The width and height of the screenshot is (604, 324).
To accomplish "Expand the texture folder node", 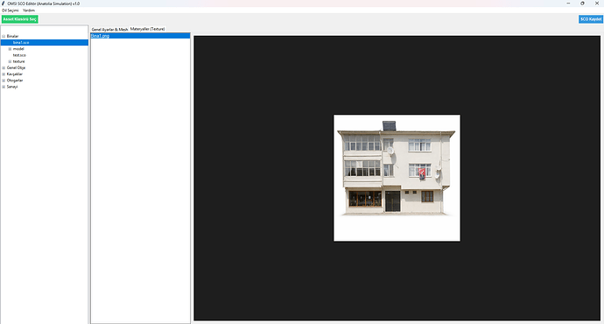I will click(10, 61).
